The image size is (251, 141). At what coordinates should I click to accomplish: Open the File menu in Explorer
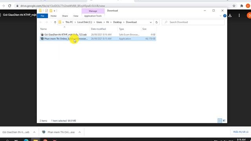point(42,16)
